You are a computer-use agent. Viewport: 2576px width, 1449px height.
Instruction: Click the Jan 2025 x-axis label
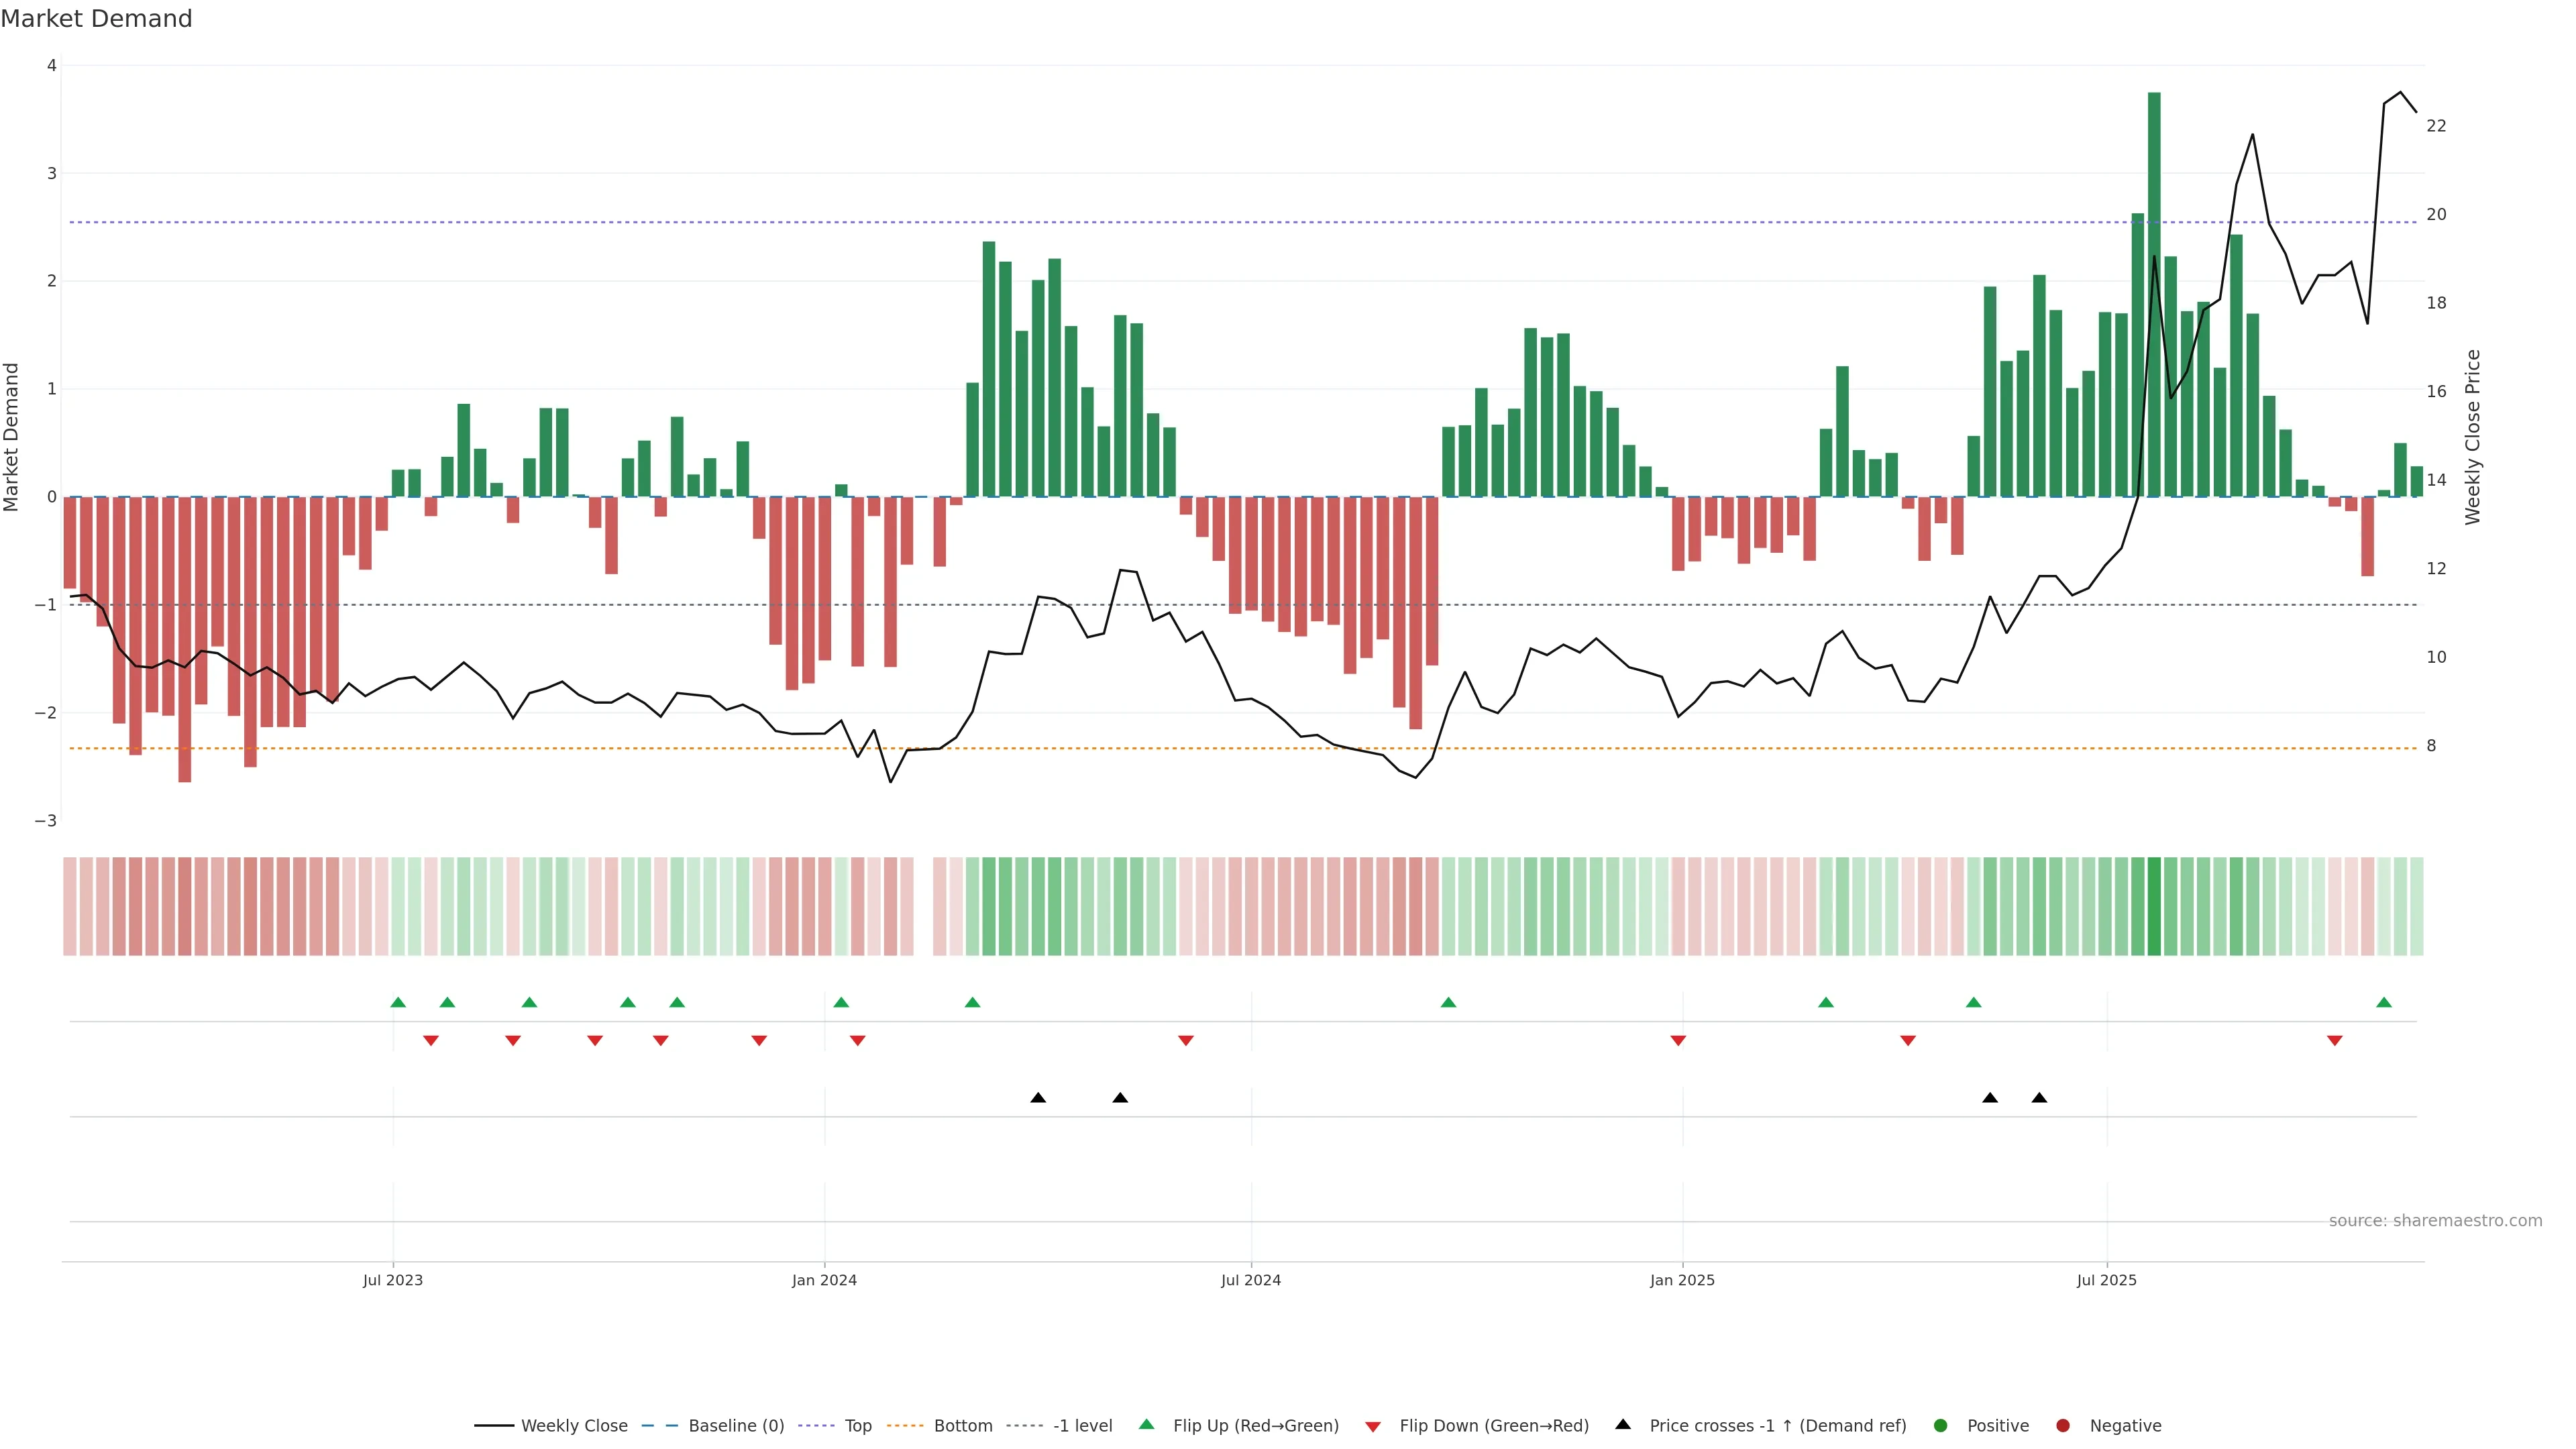(x=1682, y=1280)
